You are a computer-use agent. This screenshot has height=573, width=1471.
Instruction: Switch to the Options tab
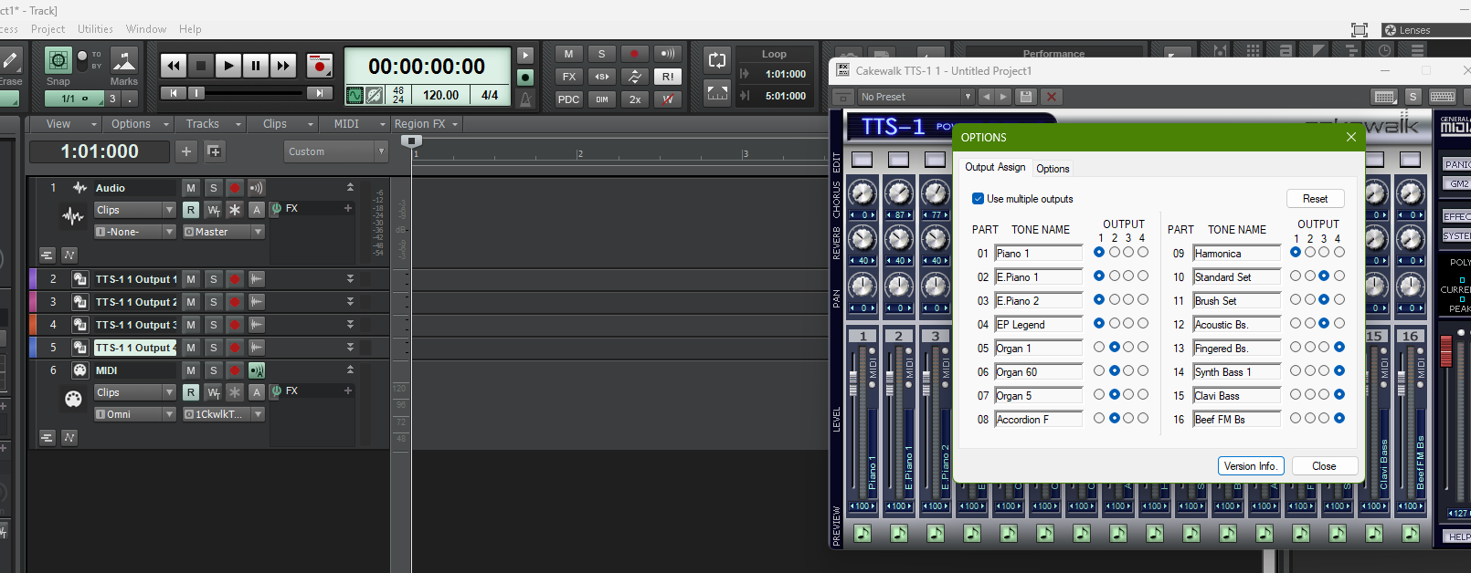point(1053,169)
